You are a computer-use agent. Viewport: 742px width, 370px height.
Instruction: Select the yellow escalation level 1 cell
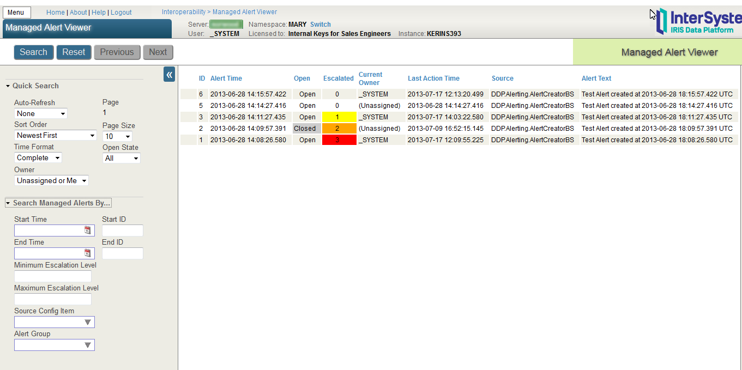pos(339,117)
